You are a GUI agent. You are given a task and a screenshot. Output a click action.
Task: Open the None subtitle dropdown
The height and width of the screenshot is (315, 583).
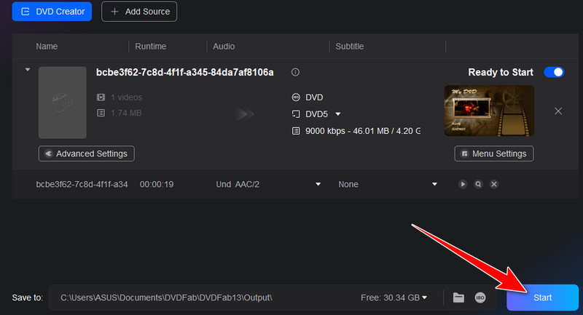coord(434,184)
